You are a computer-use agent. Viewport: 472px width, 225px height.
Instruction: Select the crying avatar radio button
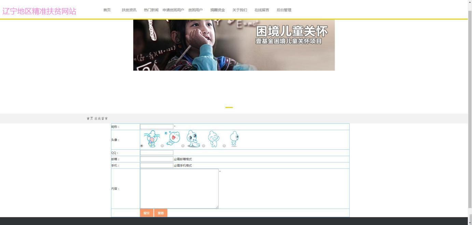(x=141, y=146)
